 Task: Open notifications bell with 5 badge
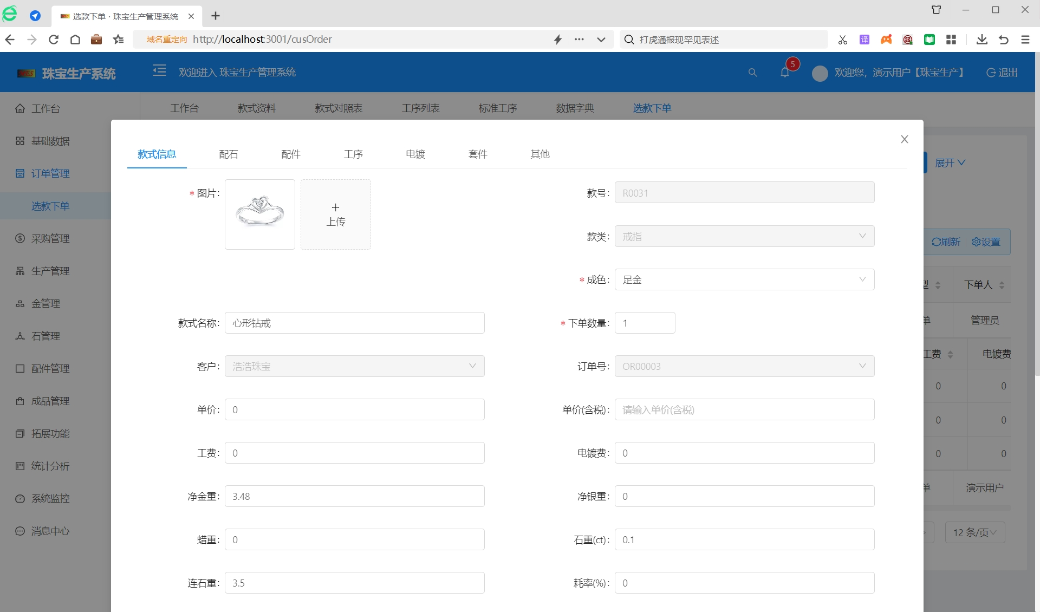tap(785, 72)
